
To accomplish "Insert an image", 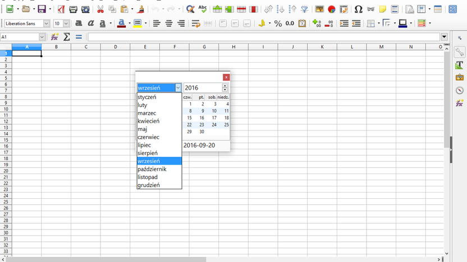I will point(319,9).
